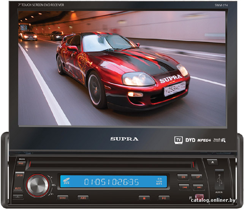Click the USB port cover
Viewport: 244px width, 209px height.
click(219, 180)
